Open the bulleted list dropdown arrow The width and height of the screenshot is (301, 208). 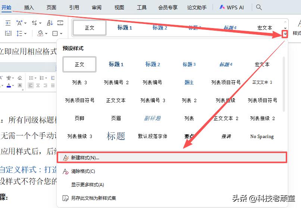tap(35, 78)
